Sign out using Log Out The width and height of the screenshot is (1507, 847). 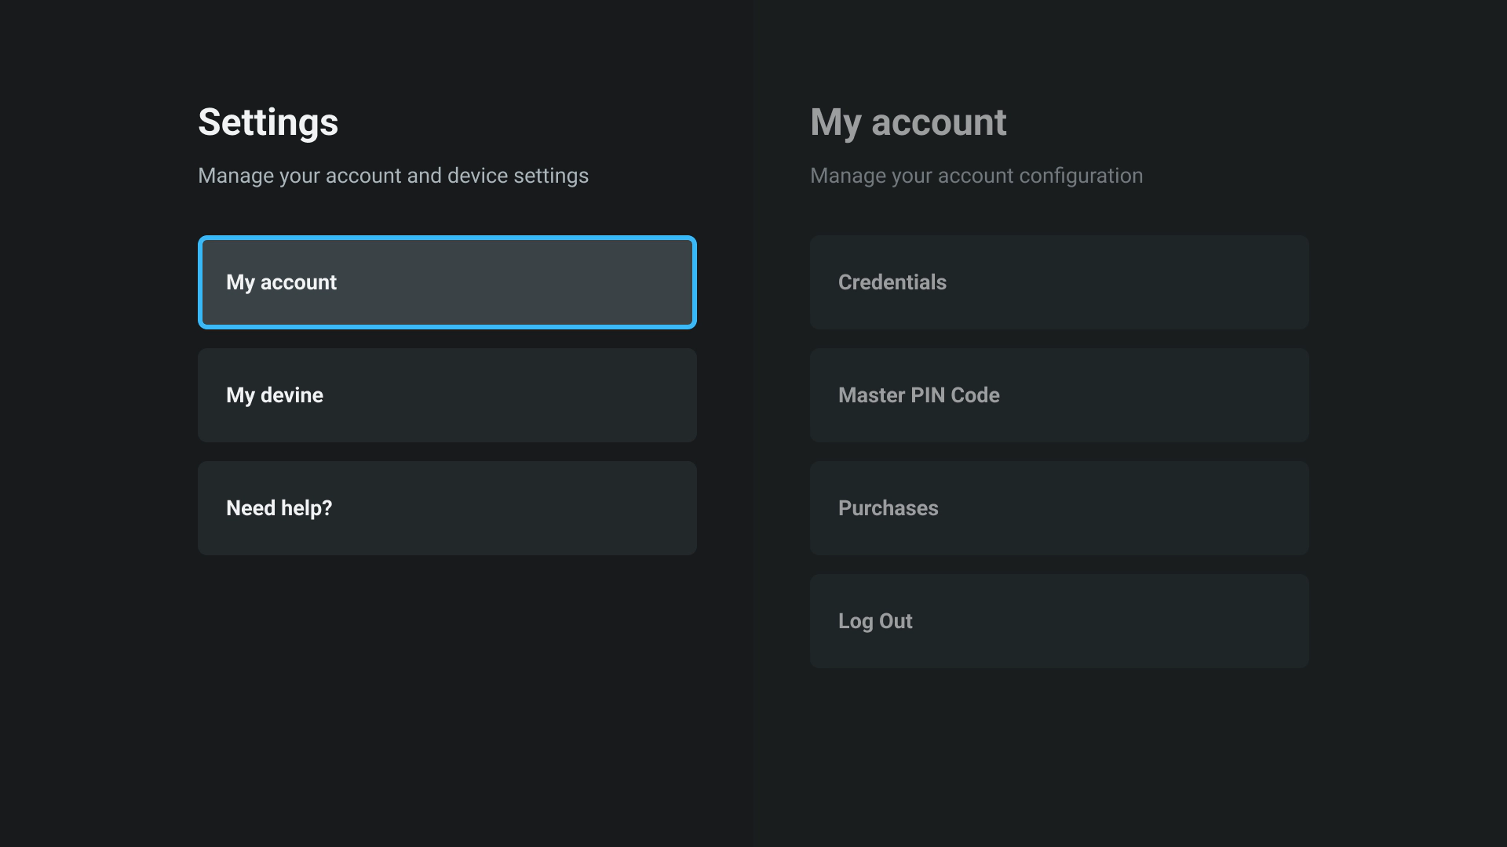pos(1059,621)
